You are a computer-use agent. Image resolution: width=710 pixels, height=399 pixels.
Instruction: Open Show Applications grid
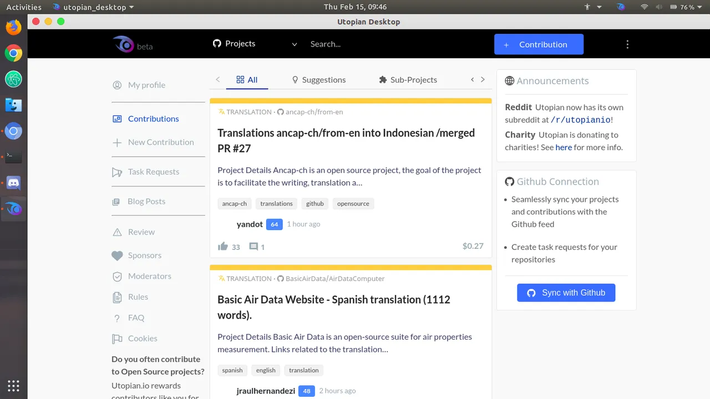click(x=13, y=386)
